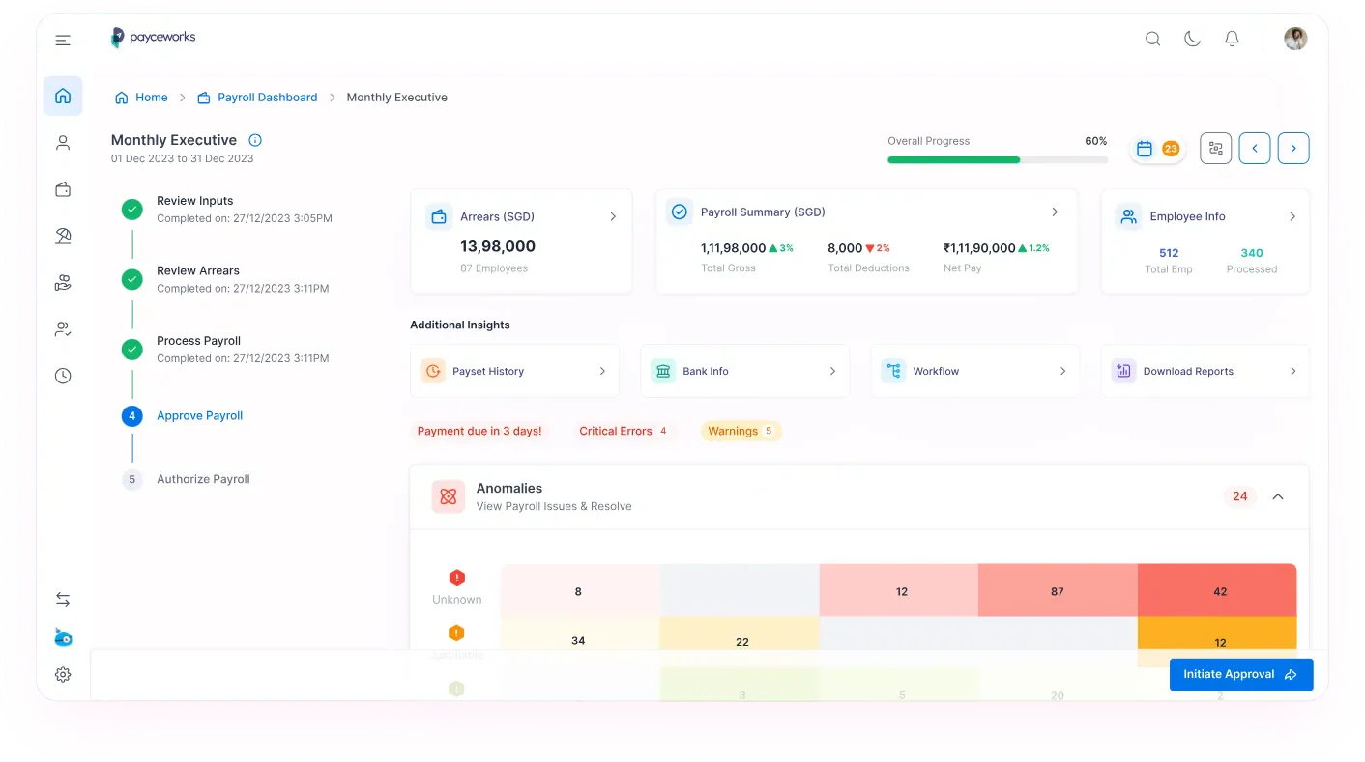Open the notifications bell
Viewport: 1365px width, 762px height.
click(x=1232, y=39)
